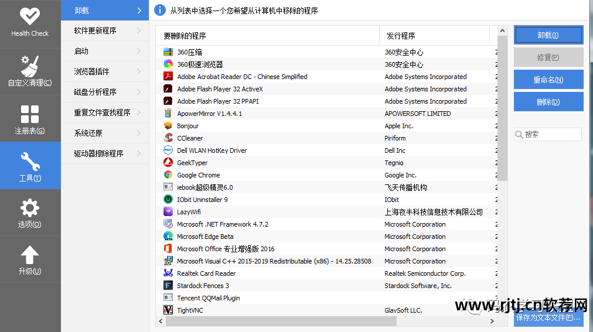Click the 修复(P) repair button
This screenshot has height=332, width=593.
(548, 57)
